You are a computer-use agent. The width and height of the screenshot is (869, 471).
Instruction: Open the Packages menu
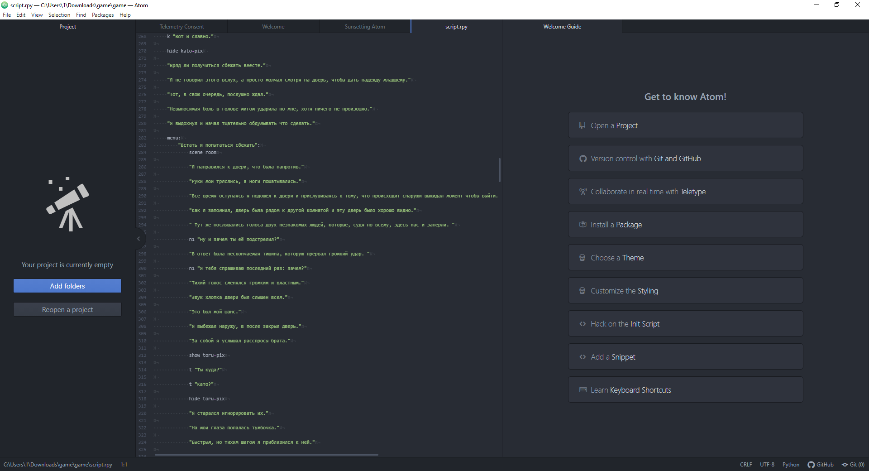click(x=103, y=15)
